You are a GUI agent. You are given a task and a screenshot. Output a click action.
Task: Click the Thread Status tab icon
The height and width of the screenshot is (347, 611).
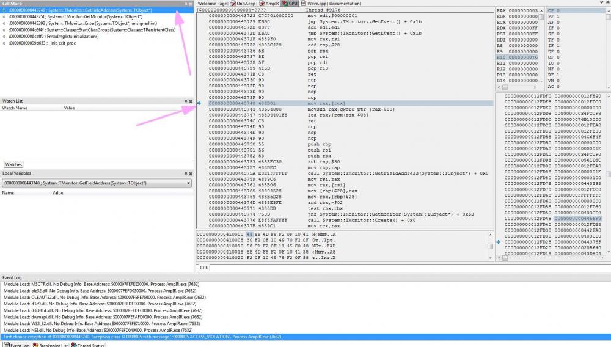click(x=74, y=345)
